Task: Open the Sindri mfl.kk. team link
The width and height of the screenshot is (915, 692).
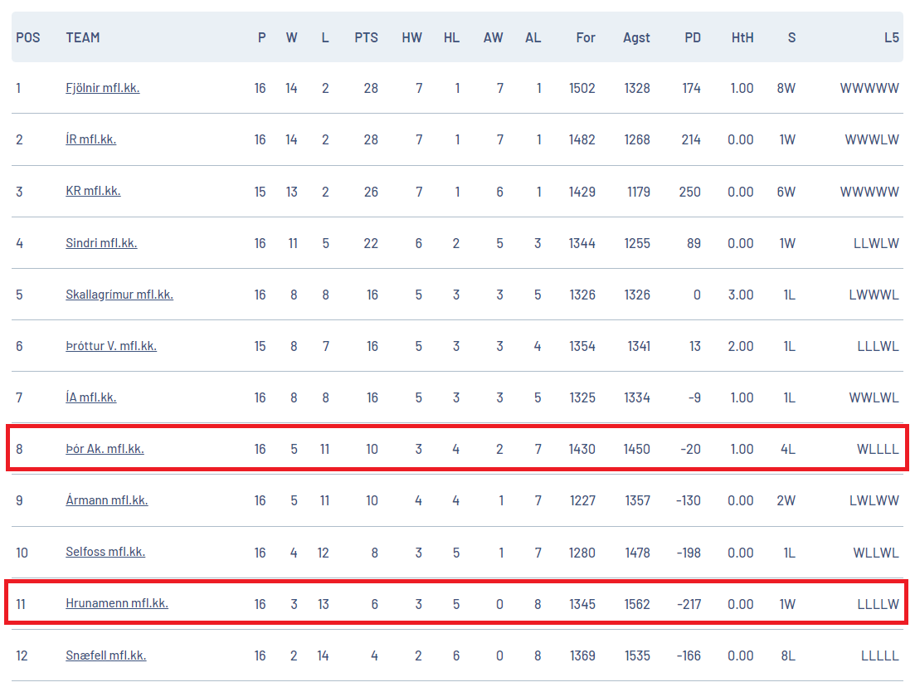Action: coord(101,243)
